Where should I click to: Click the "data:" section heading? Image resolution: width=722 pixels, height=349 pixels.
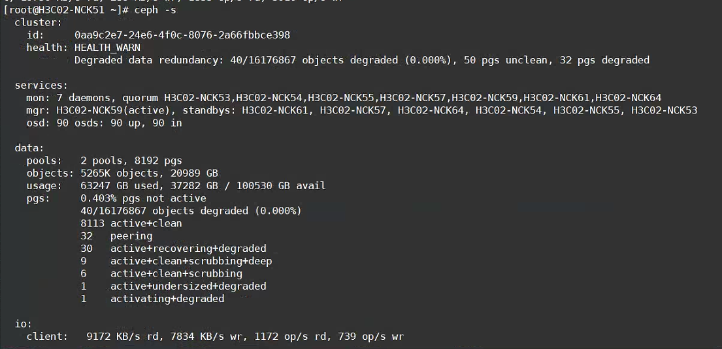[x=29, y=148]
